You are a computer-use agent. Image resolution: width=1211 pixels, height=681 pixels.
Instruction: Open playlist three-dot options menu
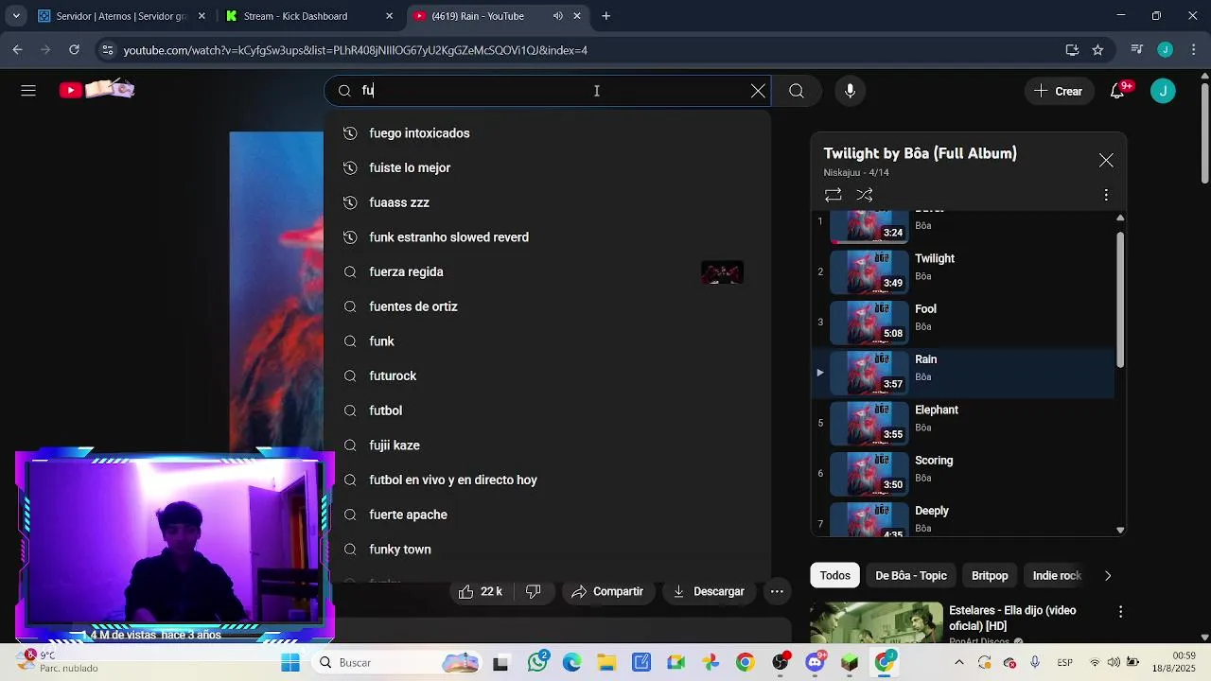pos(1106,195)
